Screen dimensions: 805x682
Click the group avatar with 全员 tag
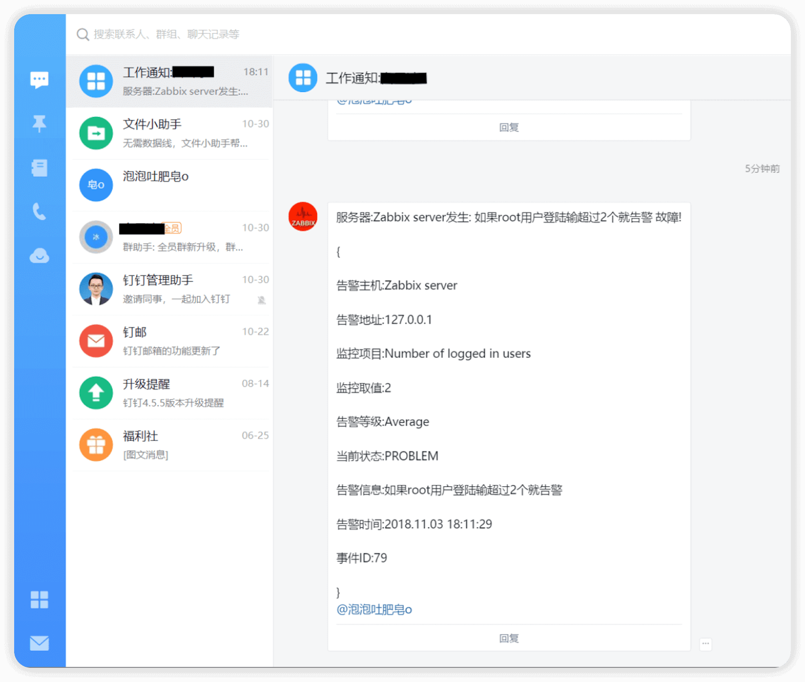(x=96, y=237)
